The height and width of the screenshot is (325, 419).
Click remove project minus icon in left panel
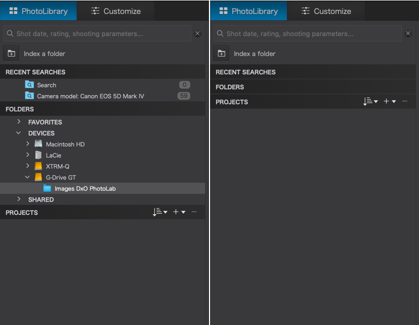[x=195, y=212]
